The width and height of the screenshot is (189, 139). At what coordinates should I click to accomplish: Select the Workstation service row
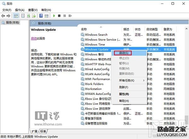point(128,89)
